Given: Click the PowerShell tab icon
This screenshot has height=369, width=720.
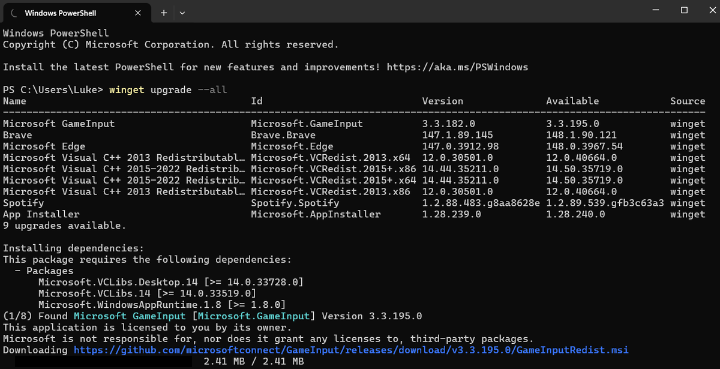Looking at the screenshot, I should (x=14, y=13).
